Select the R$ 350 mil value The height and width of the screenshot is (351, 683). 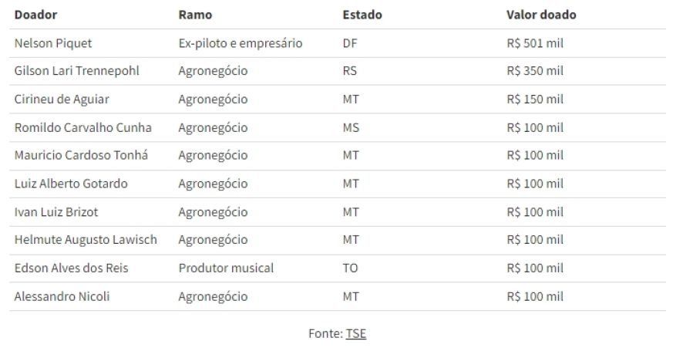point(535,71)
